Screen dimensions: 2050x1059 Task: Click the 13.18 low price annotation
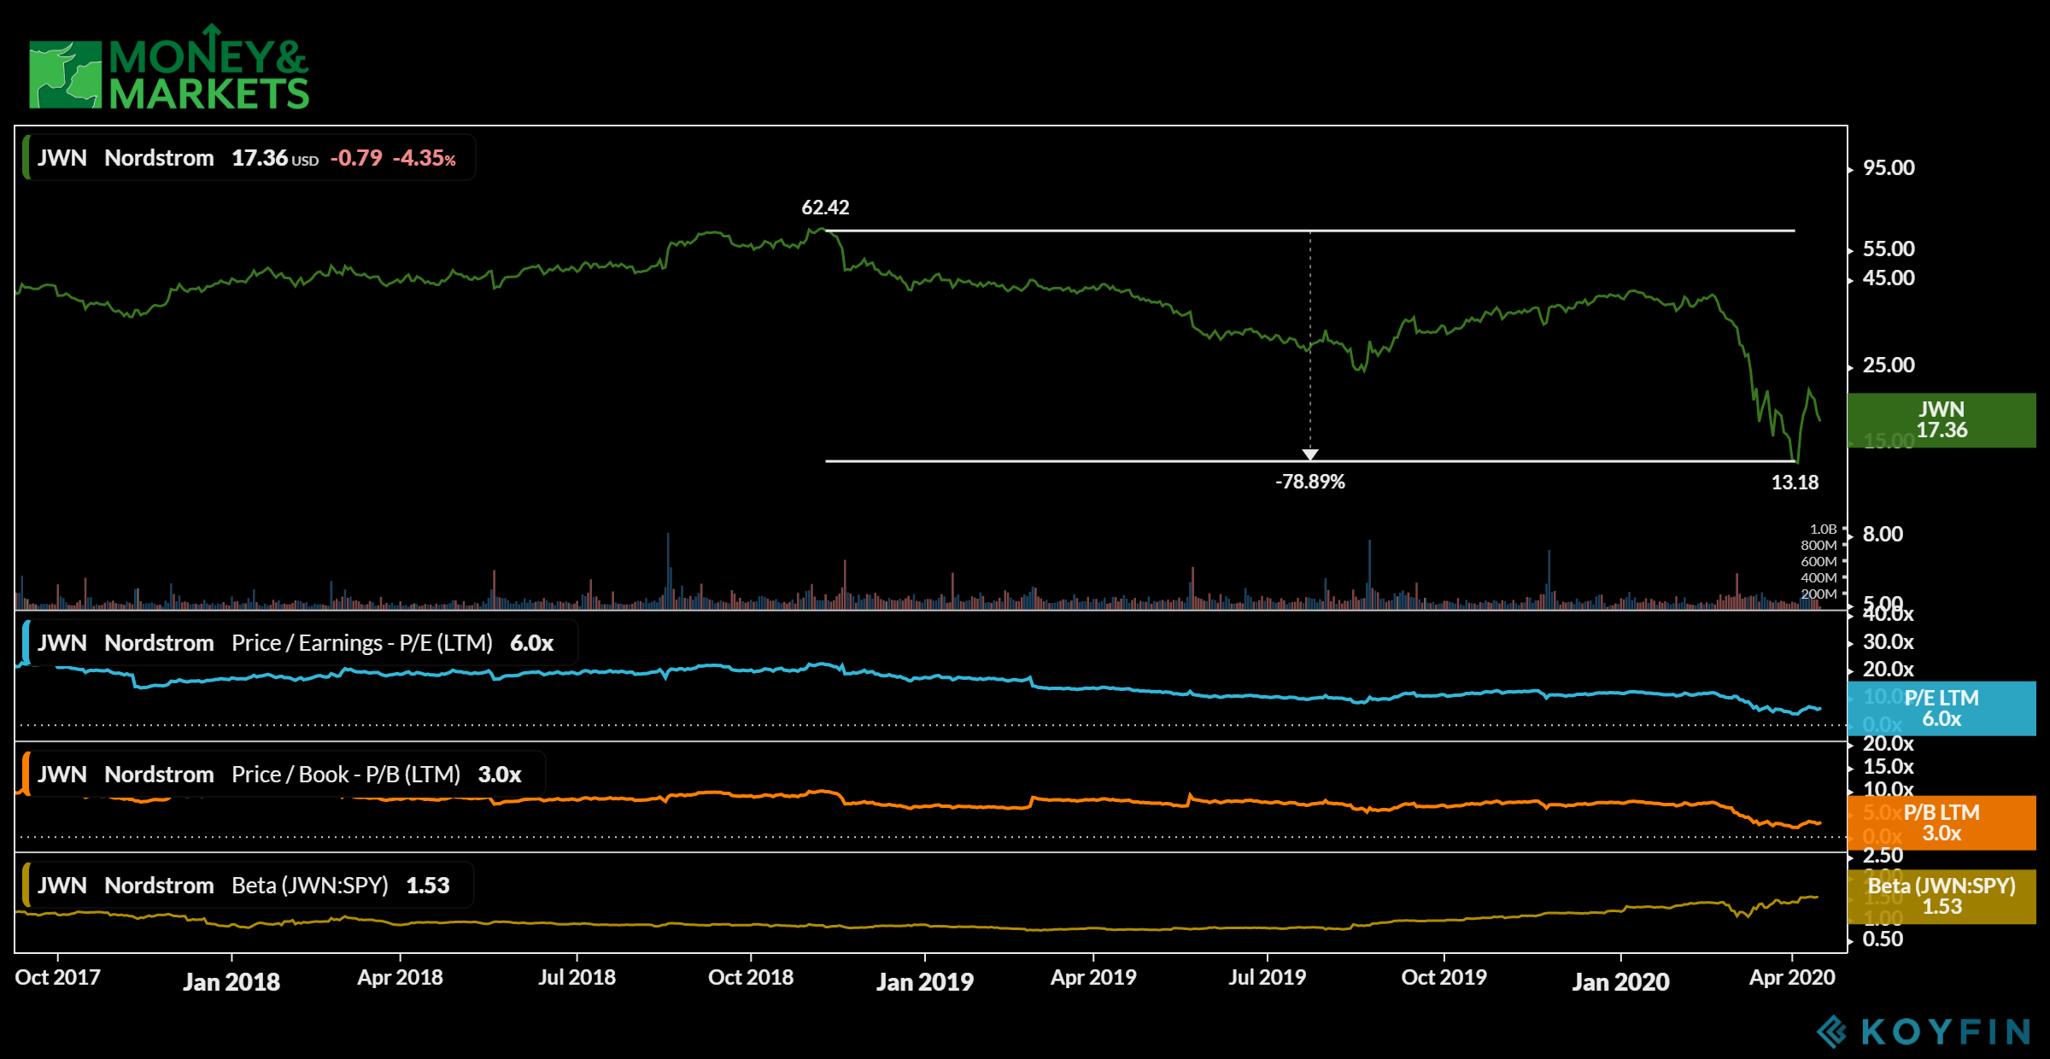pyautogui.click(x=1795, y=483)
